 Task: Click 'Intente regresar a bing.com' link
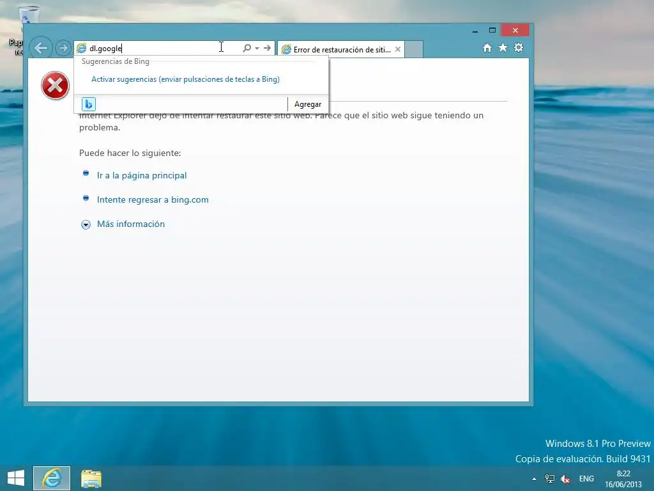pyautogui.click(x=153, y=199)
